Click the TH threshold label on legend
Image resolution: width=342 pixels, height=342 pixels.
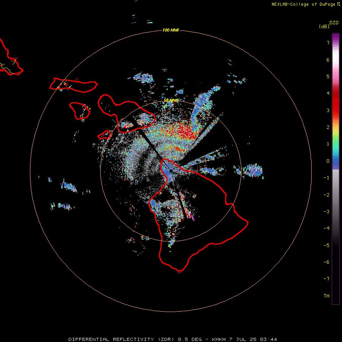[326, 296]
